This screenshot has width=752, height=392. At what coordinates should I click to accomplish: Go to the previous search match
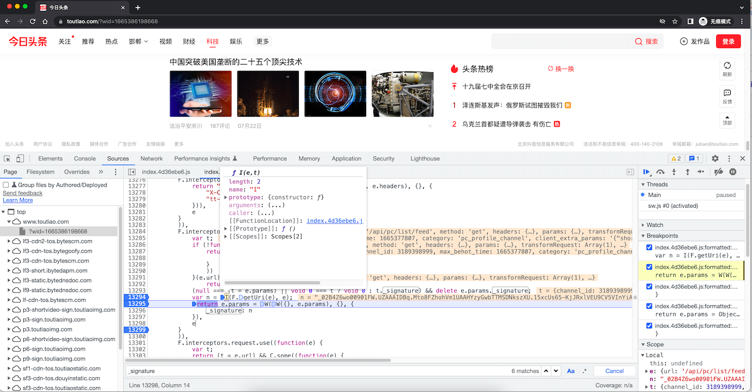(546, 371)
